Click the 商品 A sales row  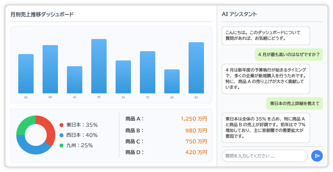(x=166, y=119)
